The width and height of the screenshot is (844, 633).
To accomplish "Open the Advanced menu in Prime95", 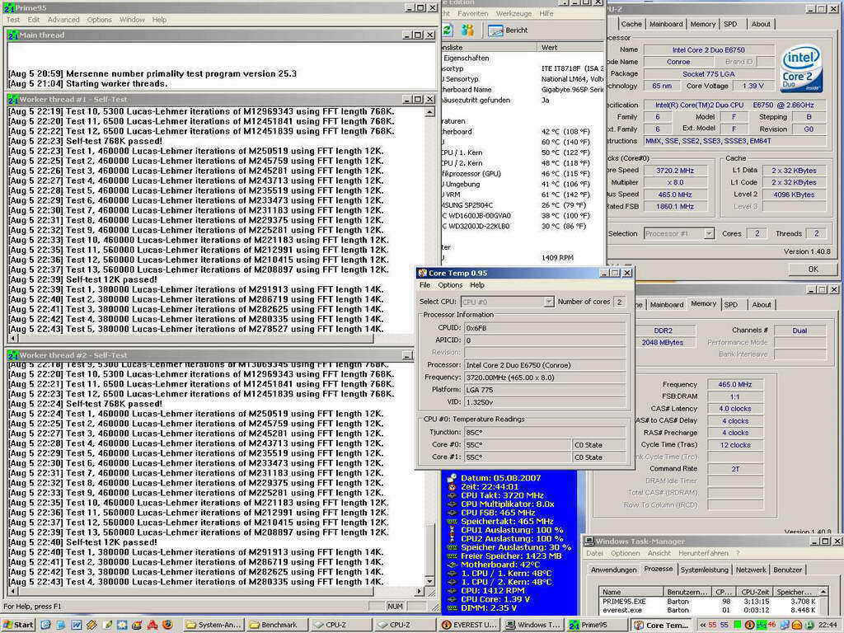I will tap(63, 20).
